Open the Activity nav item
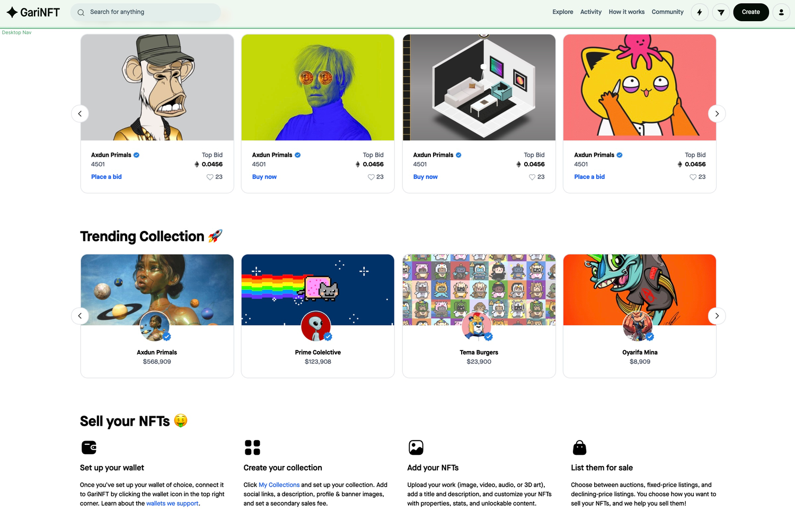Image resolution: width=795 pixels, height=530 pixels. (591, 12)
